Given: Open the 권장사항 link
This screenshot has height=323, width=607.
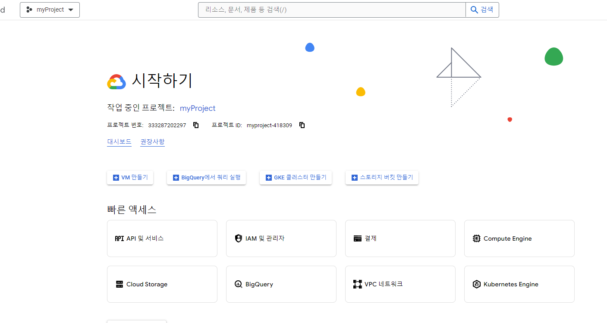Looking at the screenshot, I should [x=152, y=141].
